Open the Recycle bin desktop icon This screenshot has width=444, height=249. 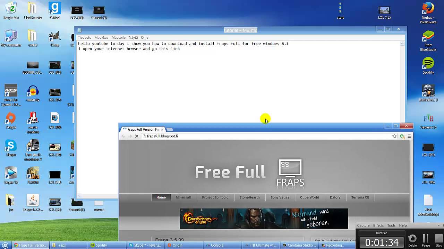[11, 10]
